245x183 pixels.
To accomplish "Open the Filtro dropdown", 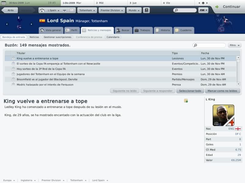I will click(235, 45).
